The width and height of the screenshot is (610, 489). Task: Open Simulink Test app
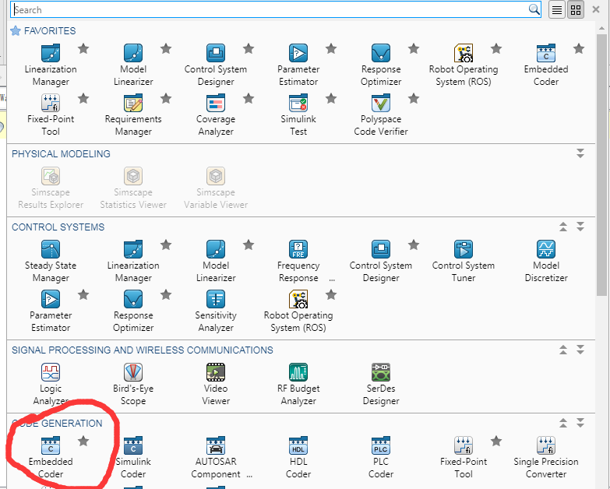coord(298,114)
